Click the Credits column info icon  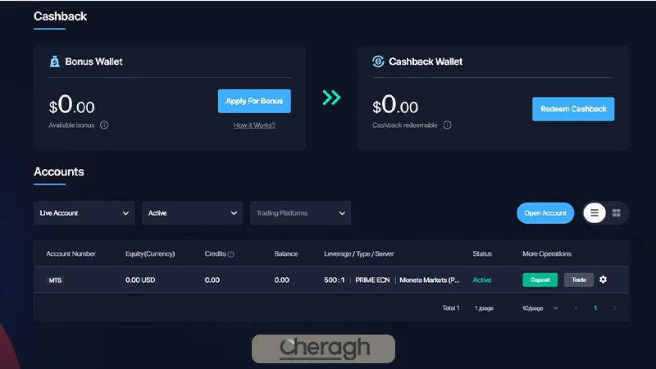coord(231,254)
